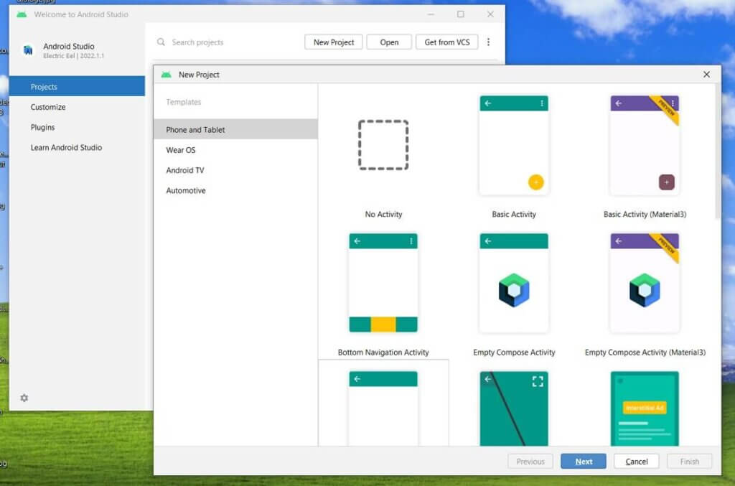Open the Customize section in the sidebar

(x=47, y=107)
